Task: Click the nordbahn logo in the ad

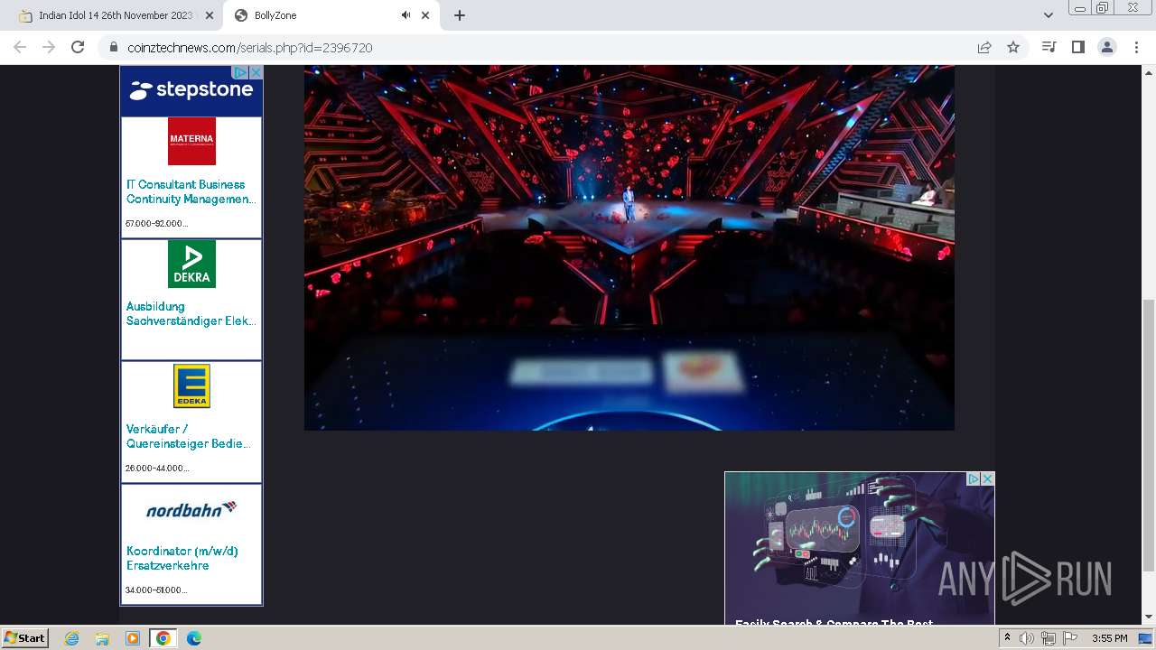Action: tap(191, 509)
